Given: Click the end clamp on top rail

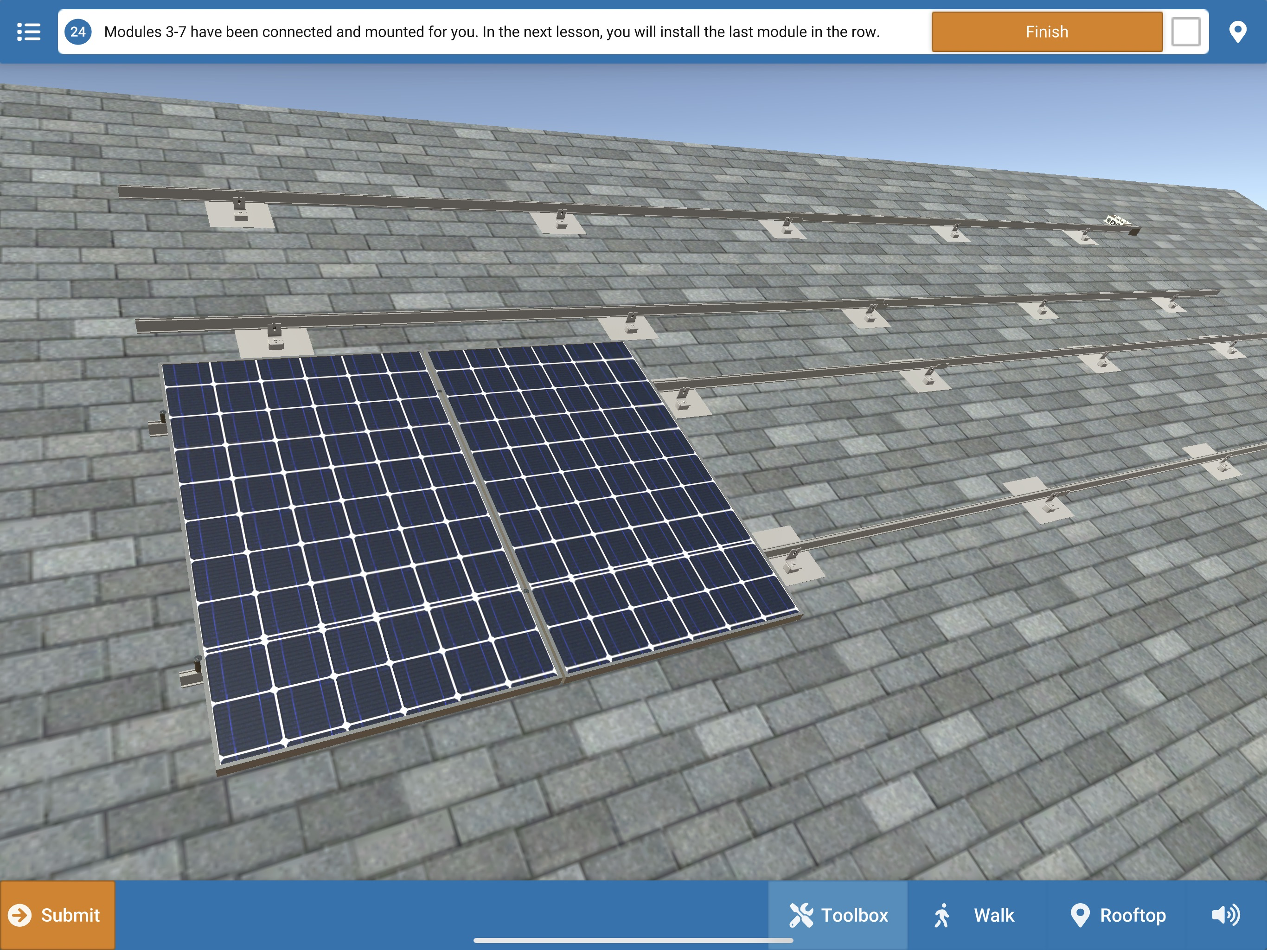Looking at the screenshot, I should coord(1117,221).
